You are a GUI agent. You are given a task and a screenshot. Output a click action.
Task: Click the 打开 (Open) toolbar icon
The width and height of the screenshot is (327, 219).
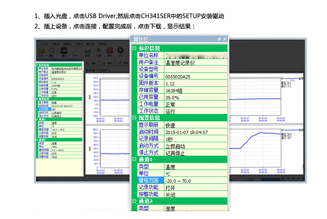click(40, 51)
